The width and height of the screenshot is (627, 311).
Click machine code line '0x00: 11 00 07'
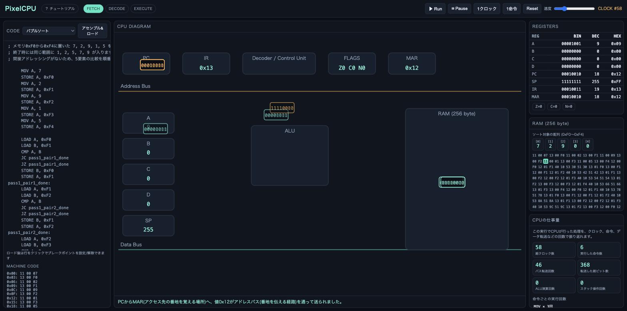tap(22, 273)
